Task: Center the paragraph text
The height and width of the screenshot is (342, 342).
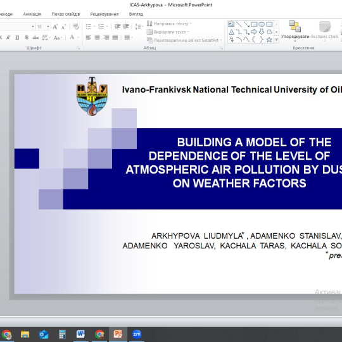Action: pyautogui.click(x=98, y=37)
